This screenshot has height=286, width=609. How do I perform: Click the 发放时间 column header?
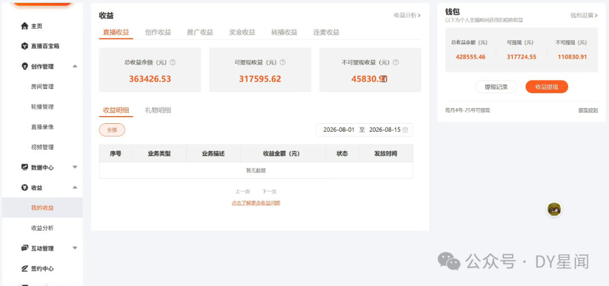(386, 154)
